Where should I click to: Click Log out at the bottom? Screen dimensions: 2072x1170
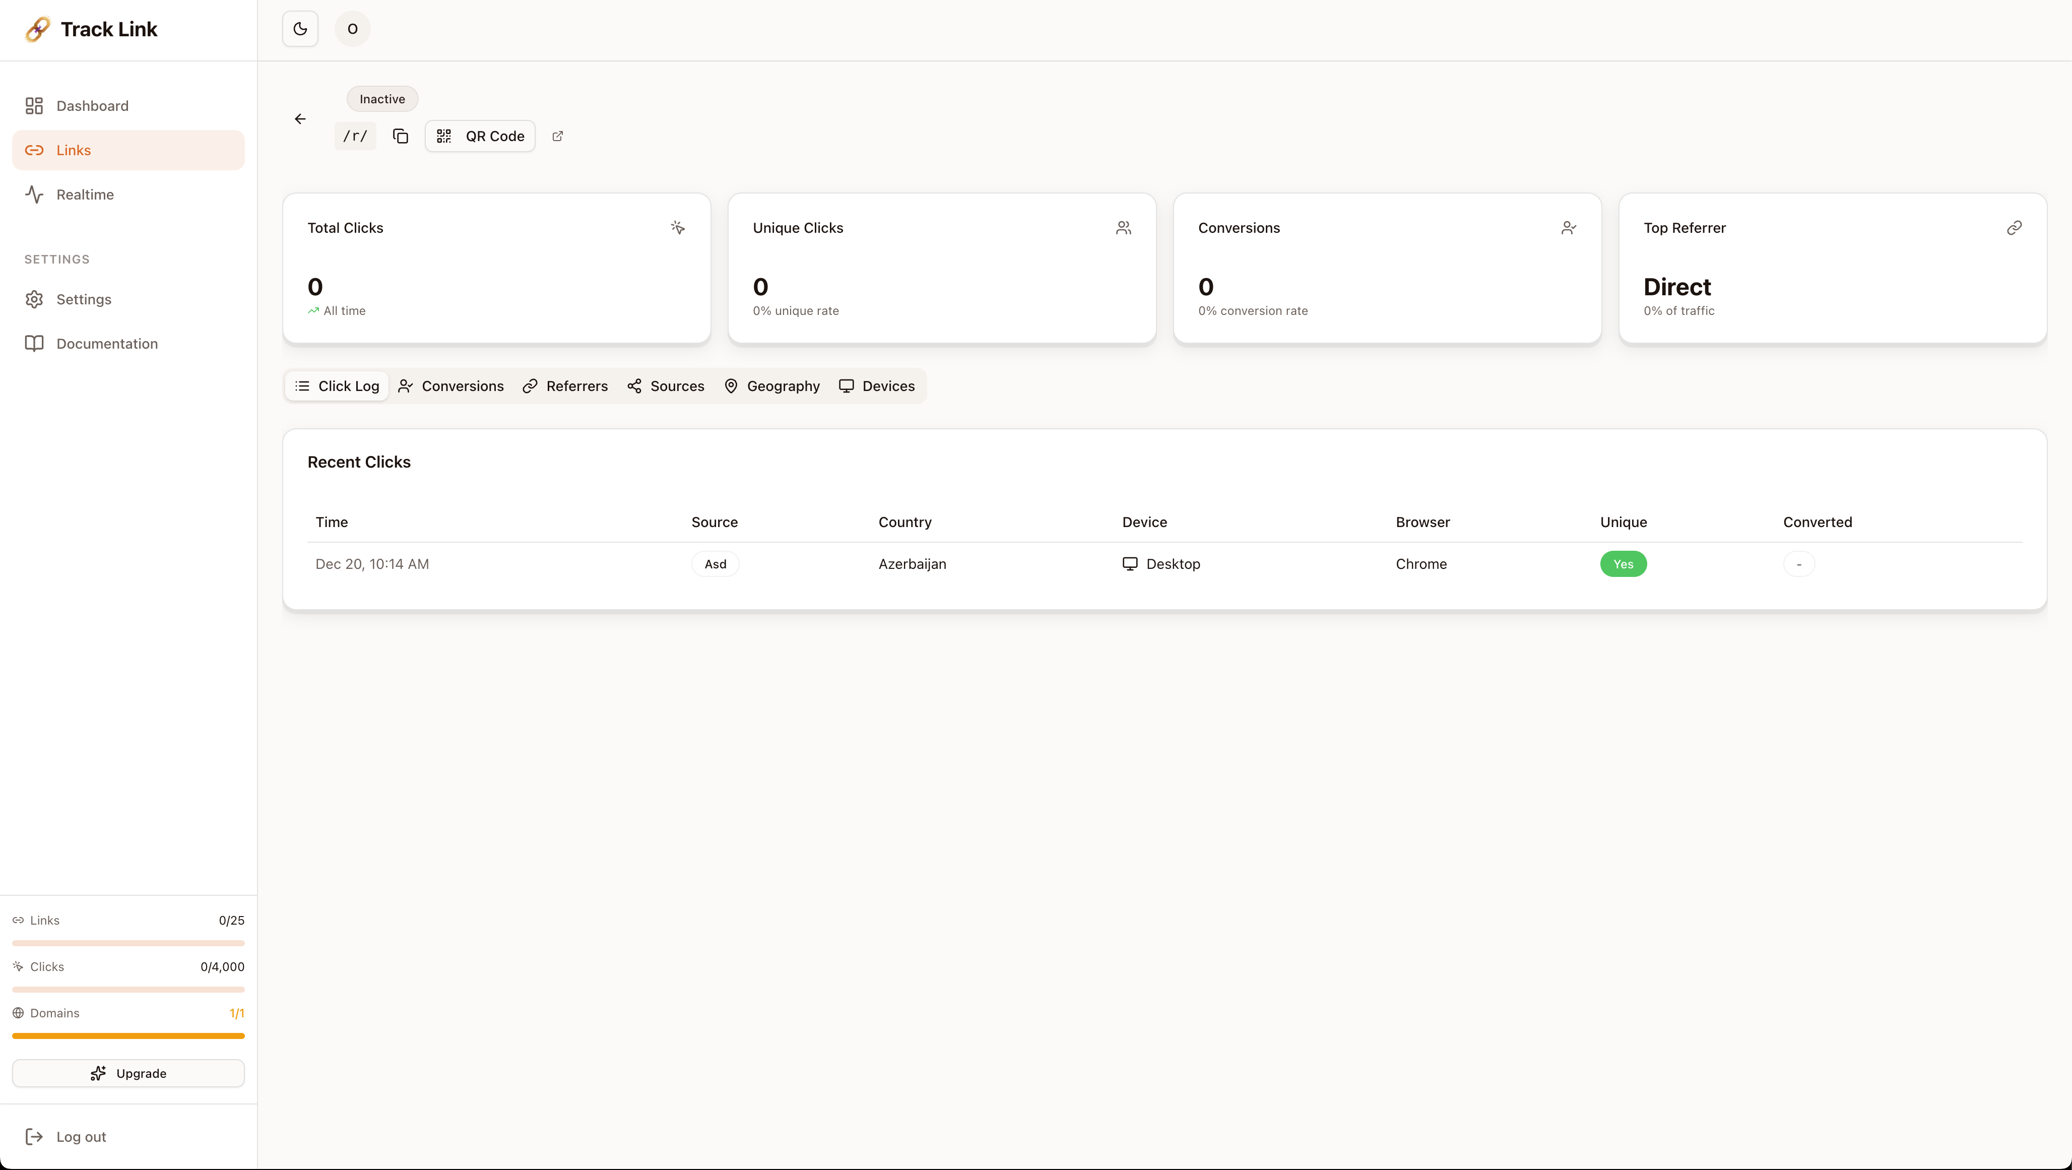point(81,1136)
